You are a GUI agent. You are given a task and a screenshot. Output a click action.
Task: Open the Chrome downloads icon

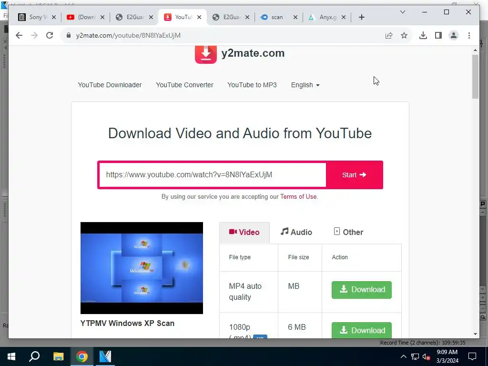click(x=423, y=35)
